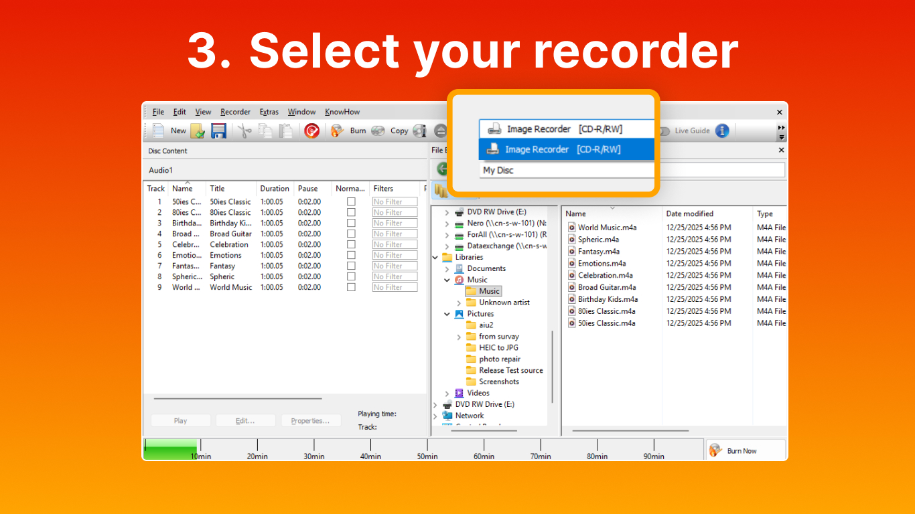Click the No Filter field for 50ies Classic
Image resolution: width=915 pixels, height=514 pixels.
(x=395, y=201)
